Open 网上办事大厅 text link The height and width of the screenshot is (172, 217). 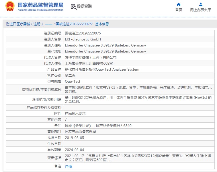pos(200,10)
